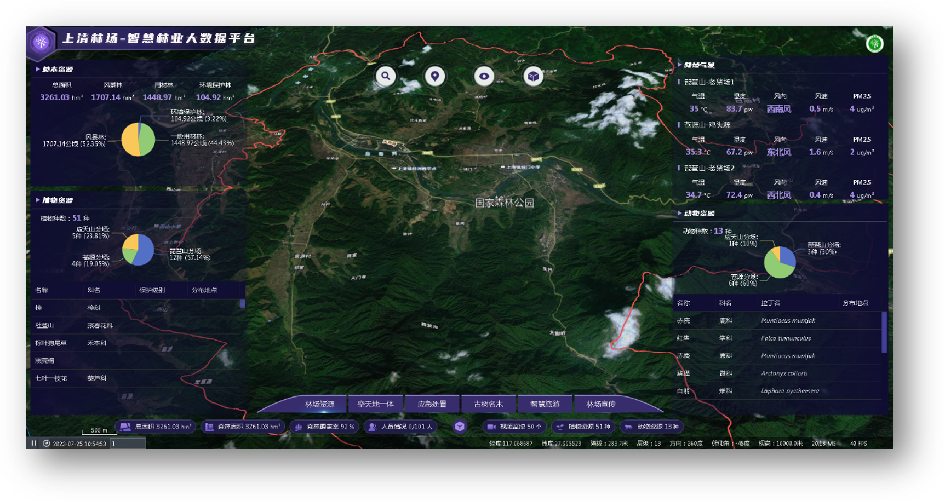Image resolution: width=945 pixels, height=501 pixels.
Task: Click the playback speed input field
Action: 128,444
